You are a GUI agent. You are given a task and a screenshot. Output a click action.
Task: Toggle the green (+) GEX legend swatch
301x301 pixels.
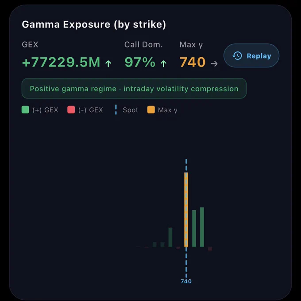(x=25, y=110)
